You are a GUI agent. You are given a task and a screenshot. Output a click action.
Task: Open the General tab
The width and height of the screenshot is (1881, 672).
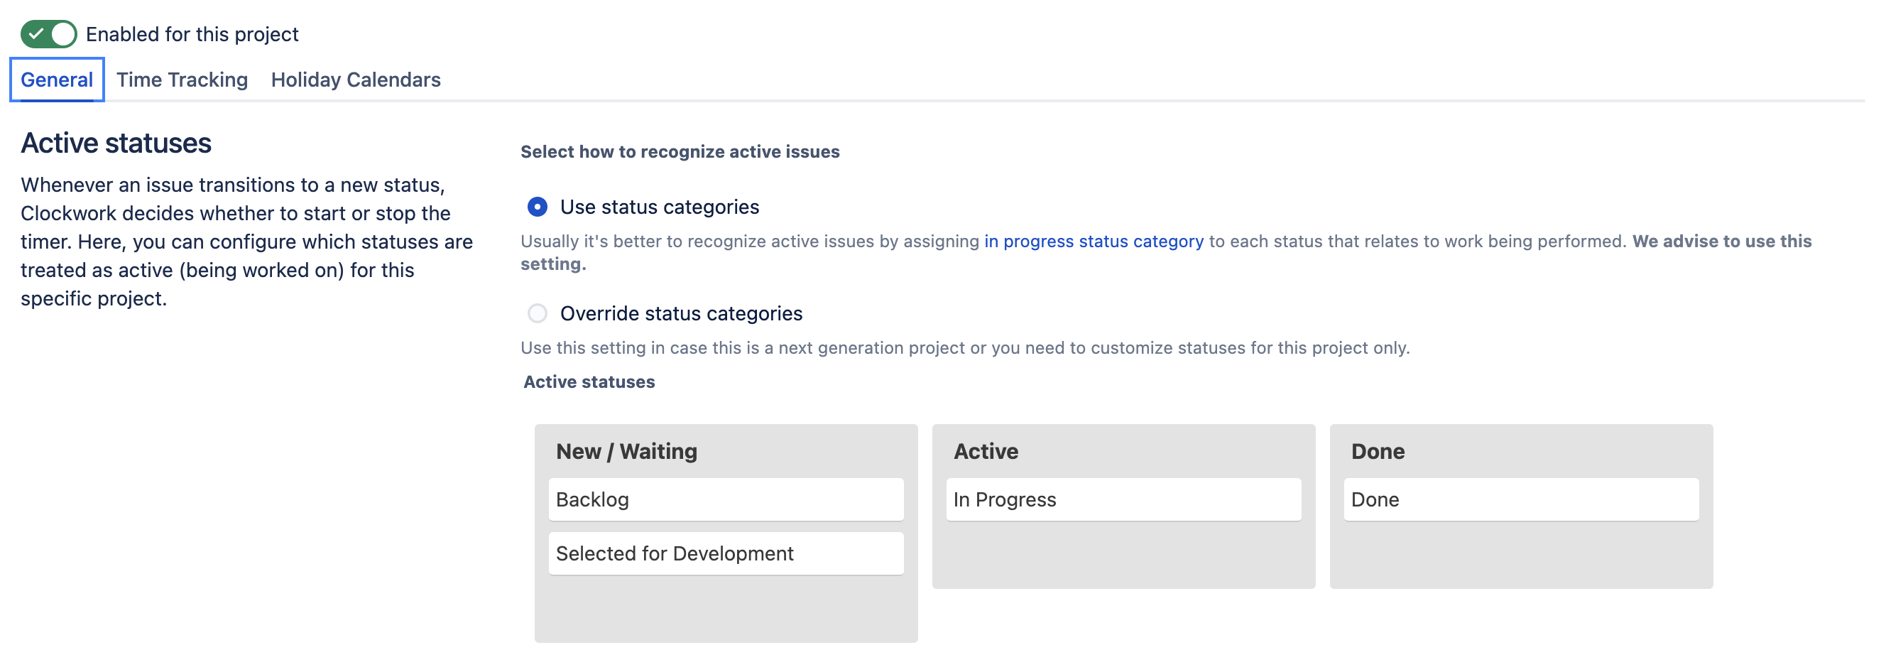pos(56,80)
